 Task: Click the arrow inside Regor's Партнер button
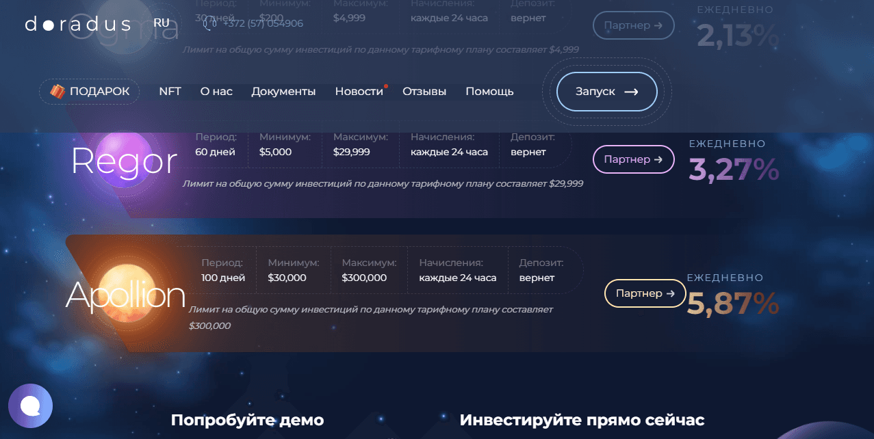(x=658, y=159)
